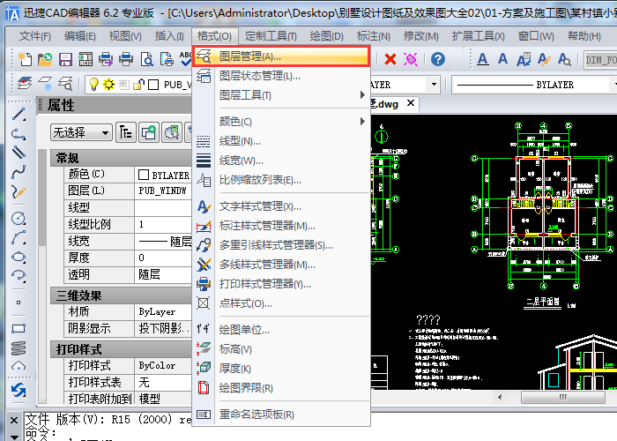
Task: Select the Rectangle draw tool
Action: click(19, 329)
